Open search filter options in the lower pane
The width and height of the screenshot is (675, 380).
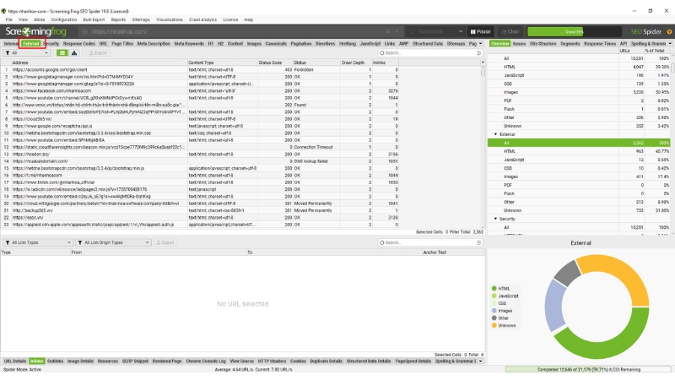[478, 242]
